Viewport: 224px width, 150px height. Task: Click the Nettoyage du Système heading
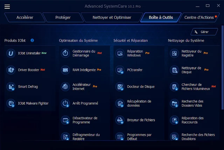(186, 40)
